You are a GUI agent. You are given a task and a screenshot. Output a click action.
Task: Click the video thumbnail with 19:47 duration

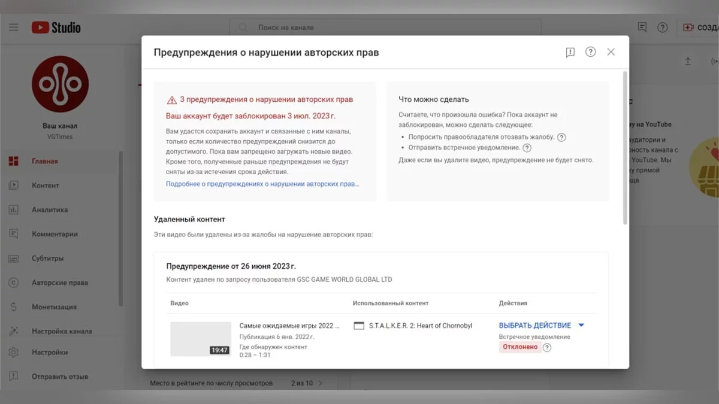tap(201, 339)
